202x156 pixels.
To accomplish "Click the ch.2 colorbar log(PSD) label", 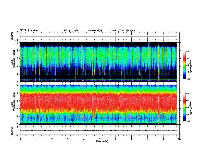I will click(x=191, y=108).
